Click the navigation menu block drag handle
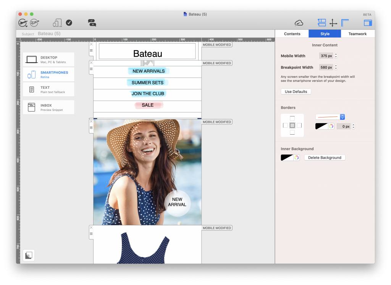391x285 pixels. tap(91, 69)
